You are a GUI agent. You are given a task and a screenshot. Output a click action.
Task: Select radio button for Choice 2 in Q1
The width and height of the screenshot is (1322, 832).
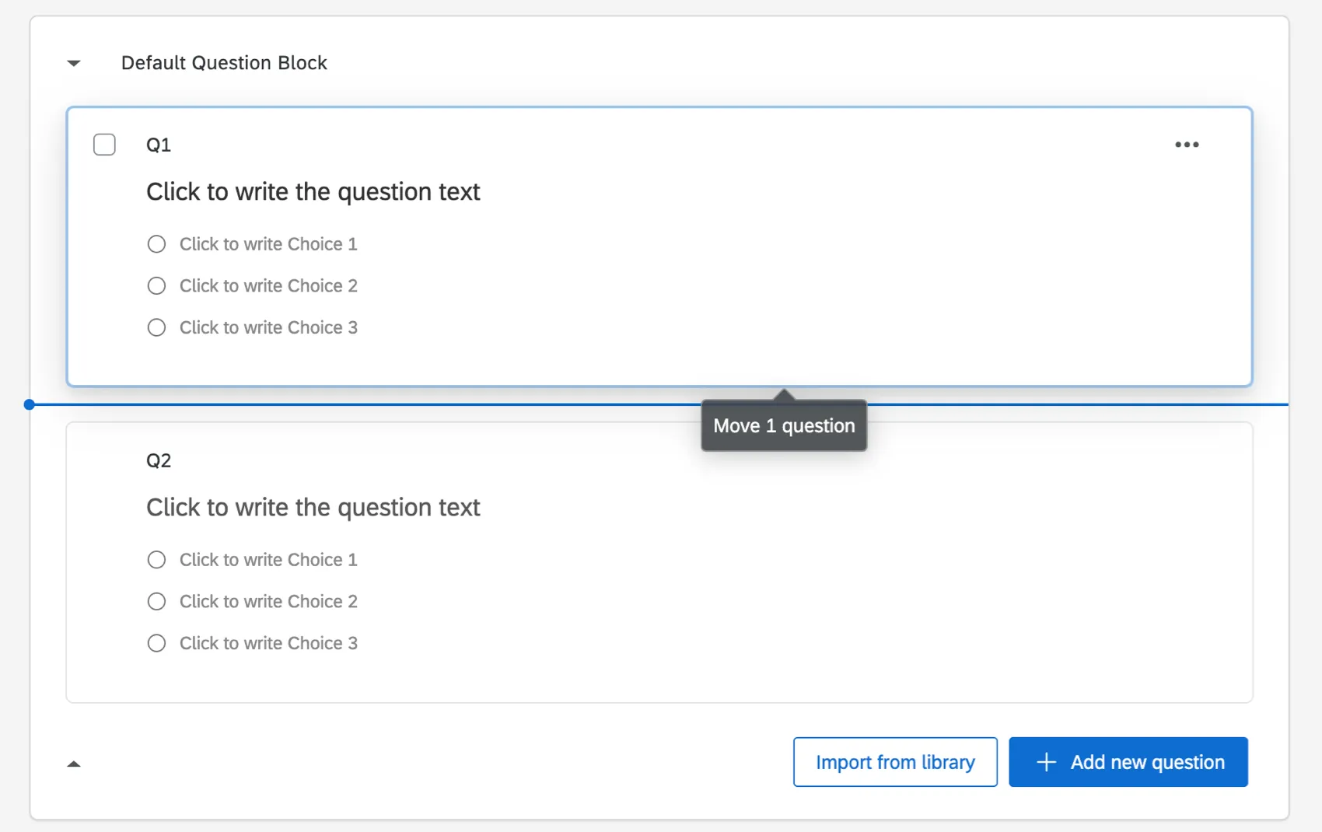tap(156, 285)
